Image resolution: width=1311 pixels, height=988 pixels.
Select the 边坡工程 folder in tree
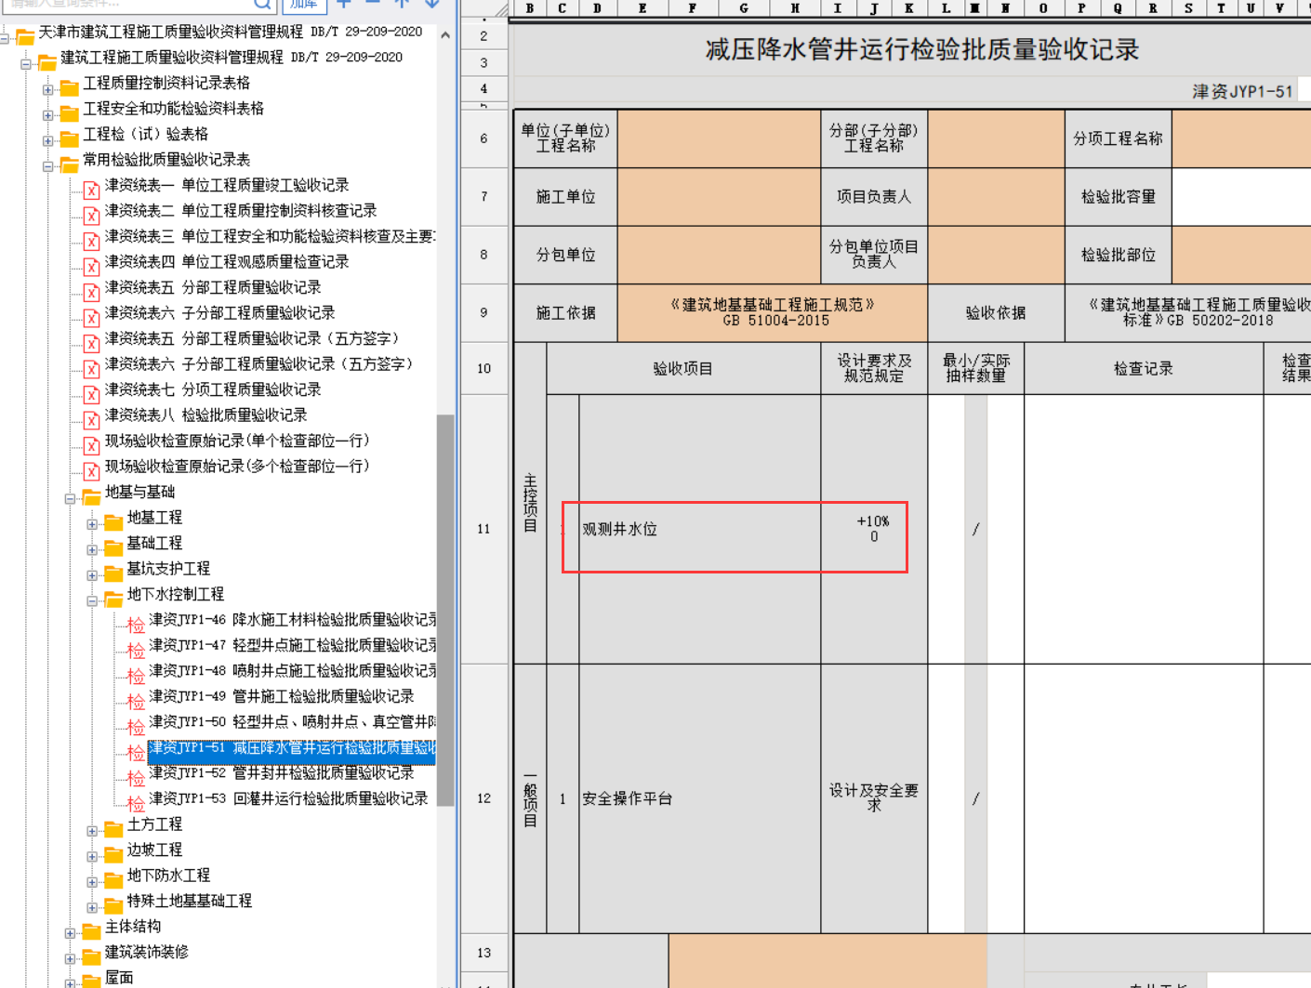(x=154, y=850)
